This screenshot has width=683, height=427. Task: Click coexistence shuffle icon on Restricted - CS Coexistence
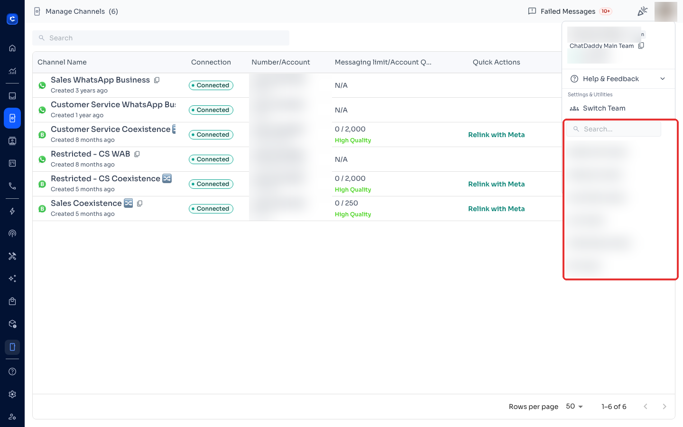[x=167, y=178]
